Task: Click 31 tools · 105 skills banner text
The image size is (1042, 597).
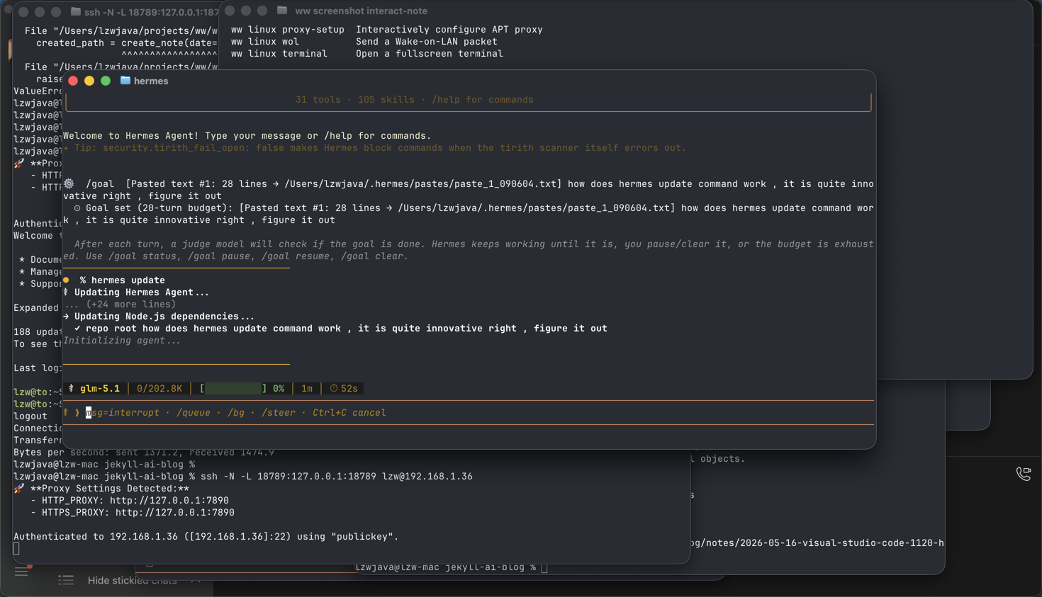Action: tap(415, 100)
